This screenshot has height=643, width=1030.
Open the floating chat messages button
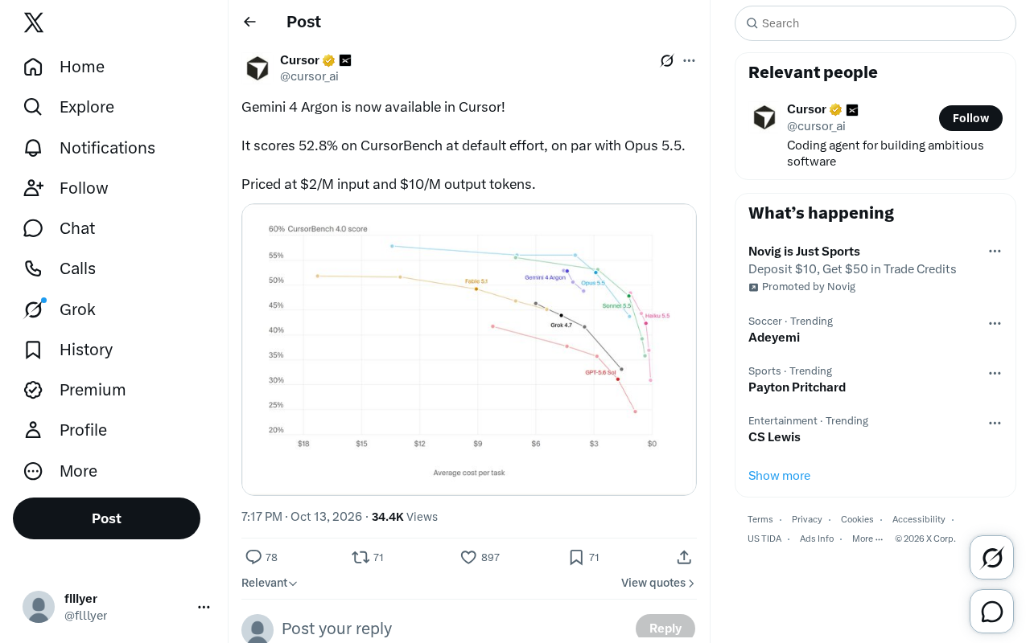pyautogui.click(x=991, y=611)
